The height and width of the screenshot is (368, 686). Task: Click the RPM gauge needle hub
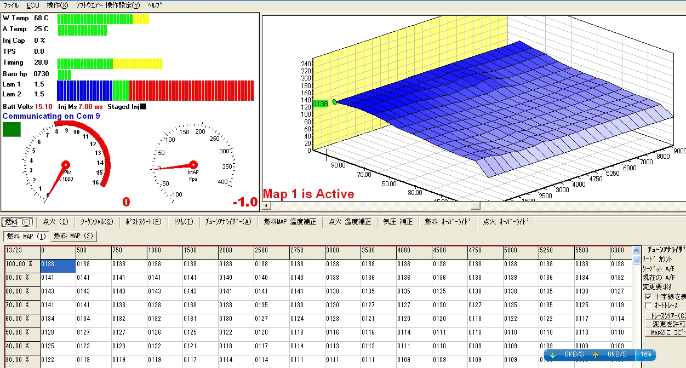pyautogui.click(x=66, y=164)
